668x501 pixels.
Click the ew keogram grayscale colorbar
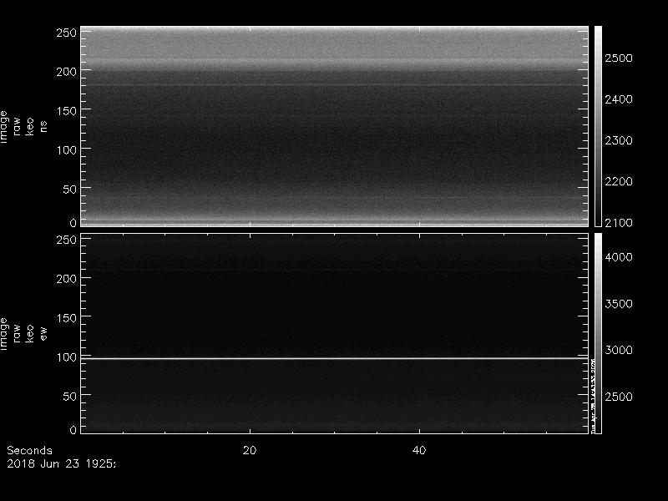598,333
